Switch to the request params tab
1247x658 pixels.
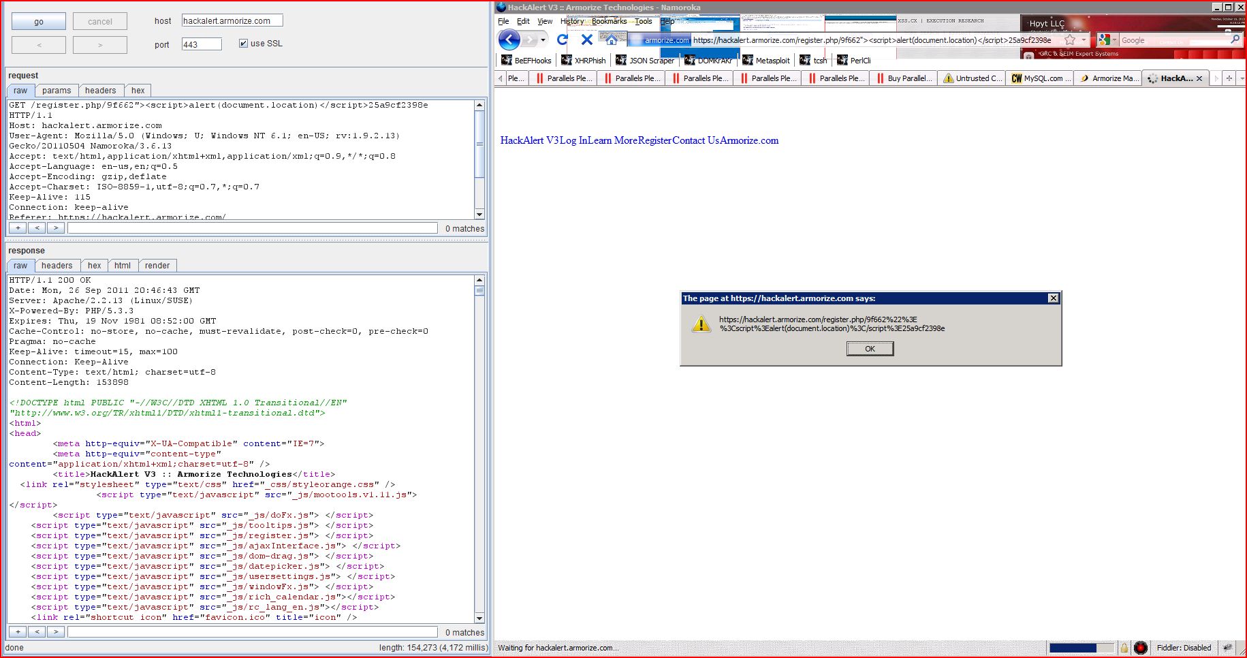click(57, 91)
